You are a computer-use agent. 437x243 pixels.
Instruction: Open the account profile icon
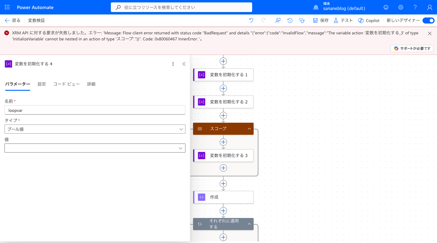click(430, 7)
